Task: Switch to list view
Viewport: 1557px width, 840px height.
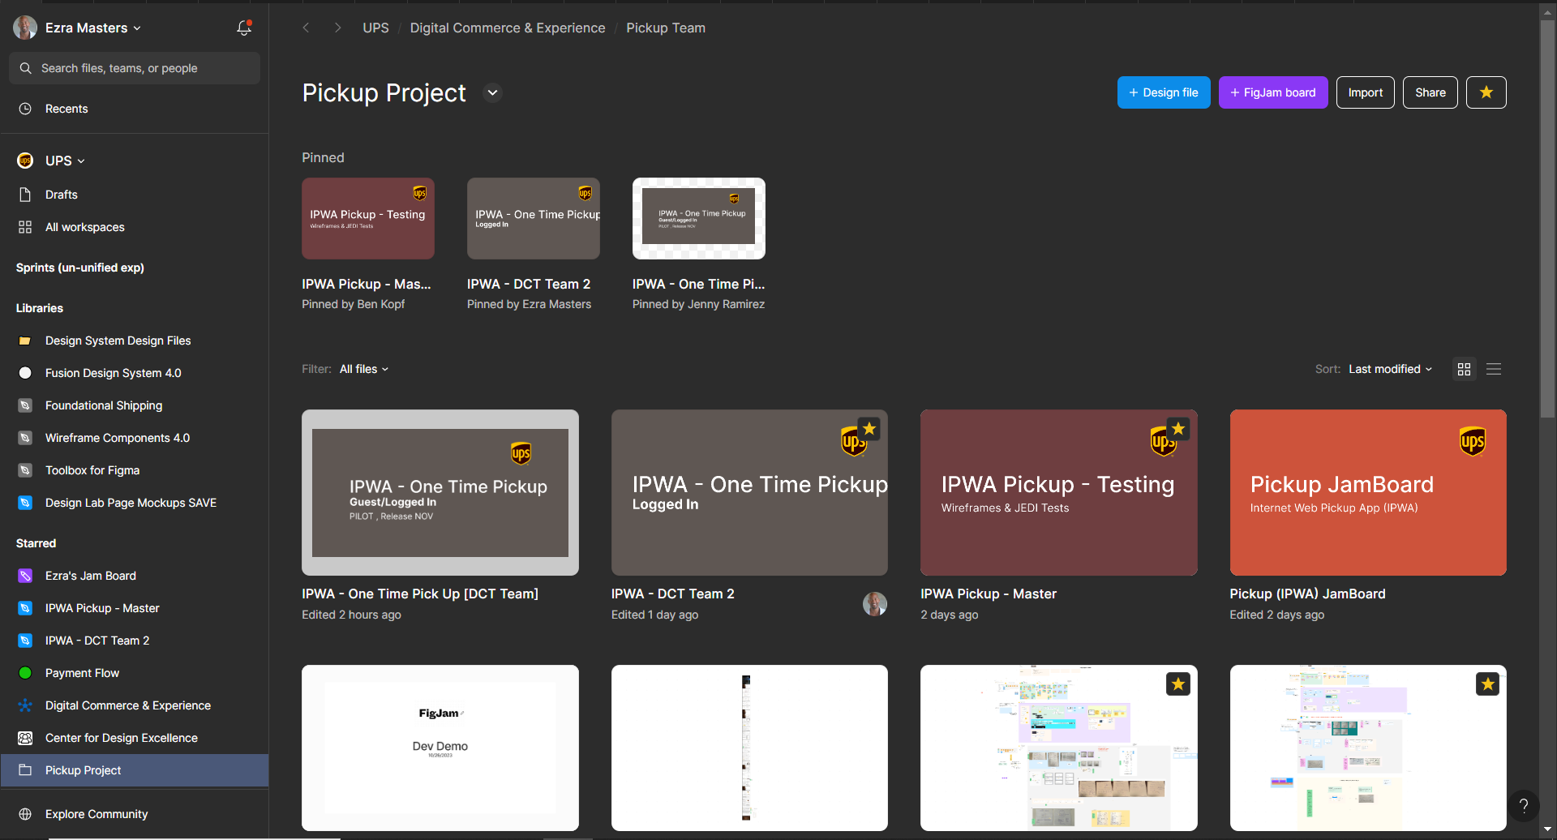Action: click(1494, 369)
